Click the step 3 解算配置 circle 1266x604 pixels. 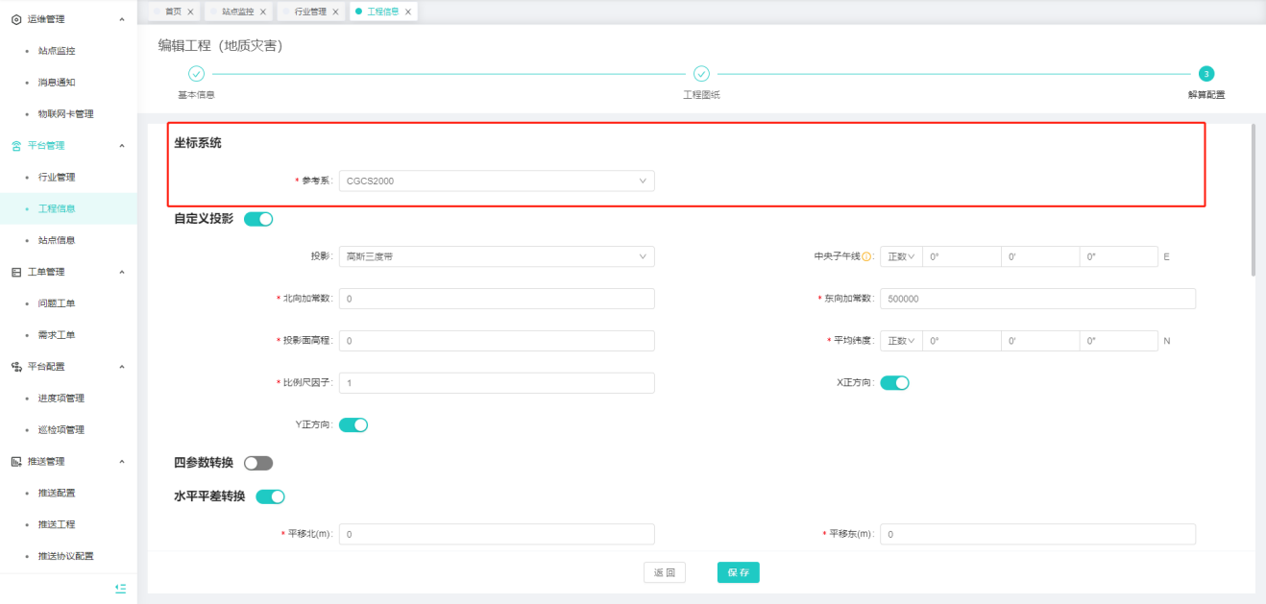coord(1206,74)
